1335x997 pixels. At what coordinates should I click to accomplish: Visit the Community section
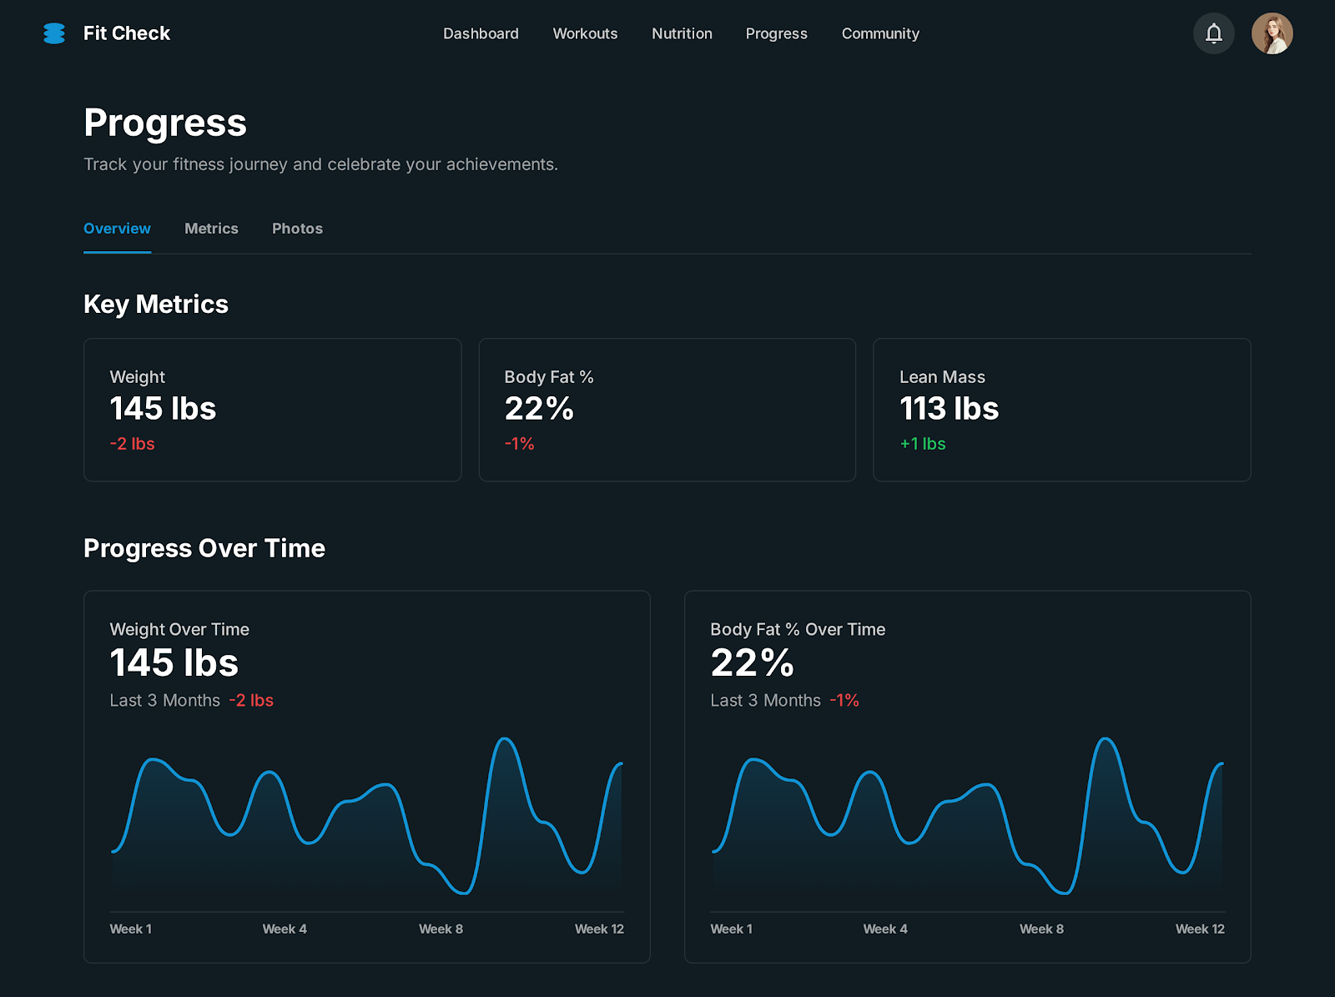(x=880, y=33)
